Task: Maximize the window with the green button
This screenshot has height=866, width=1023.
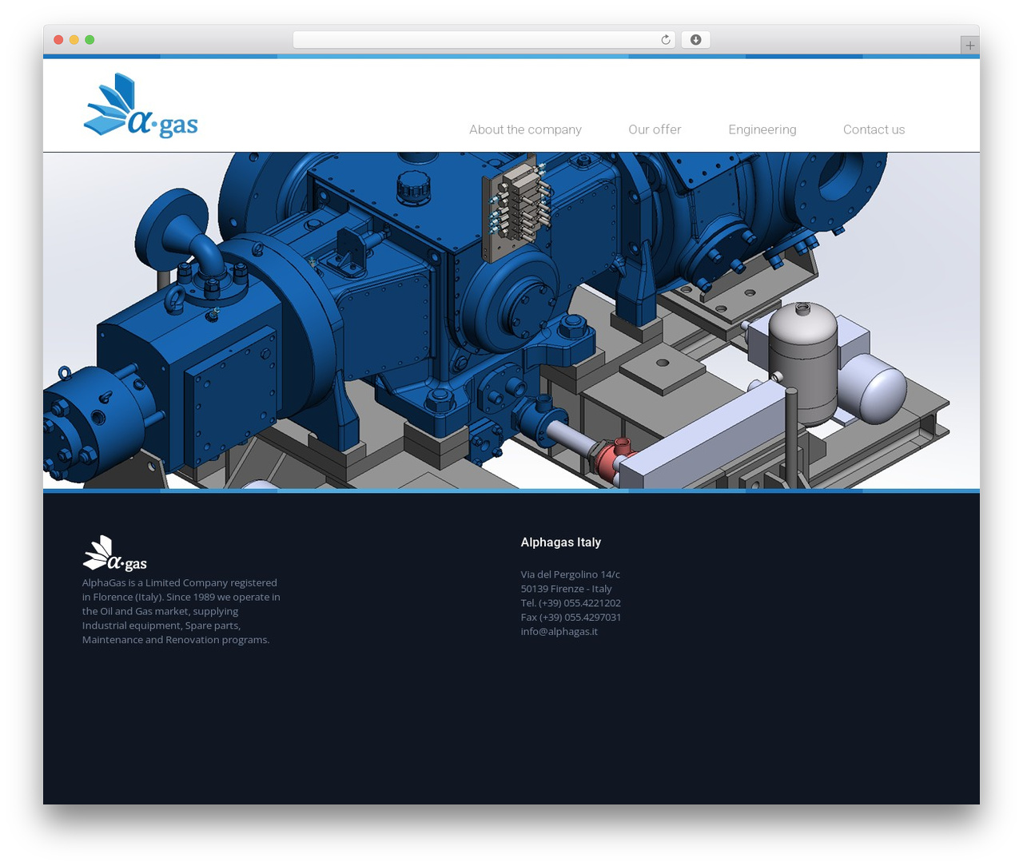Action: 90,40
